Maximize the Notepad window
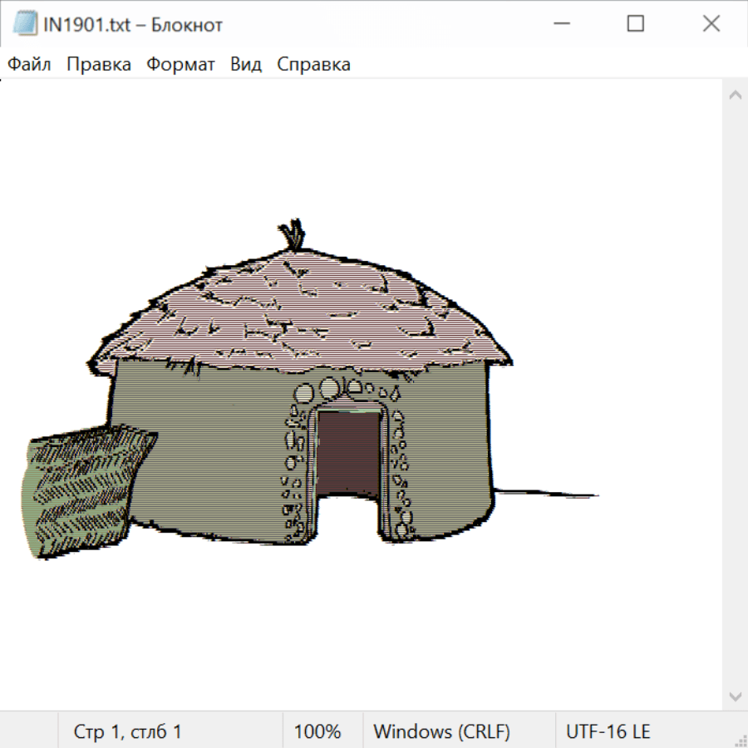Screen dimensions: 748x748 (635, 25)
